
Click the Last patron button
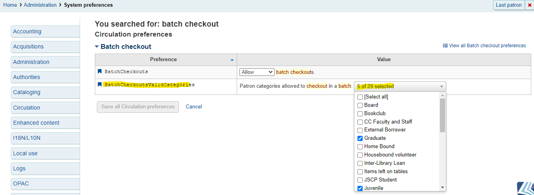[509, 5]
